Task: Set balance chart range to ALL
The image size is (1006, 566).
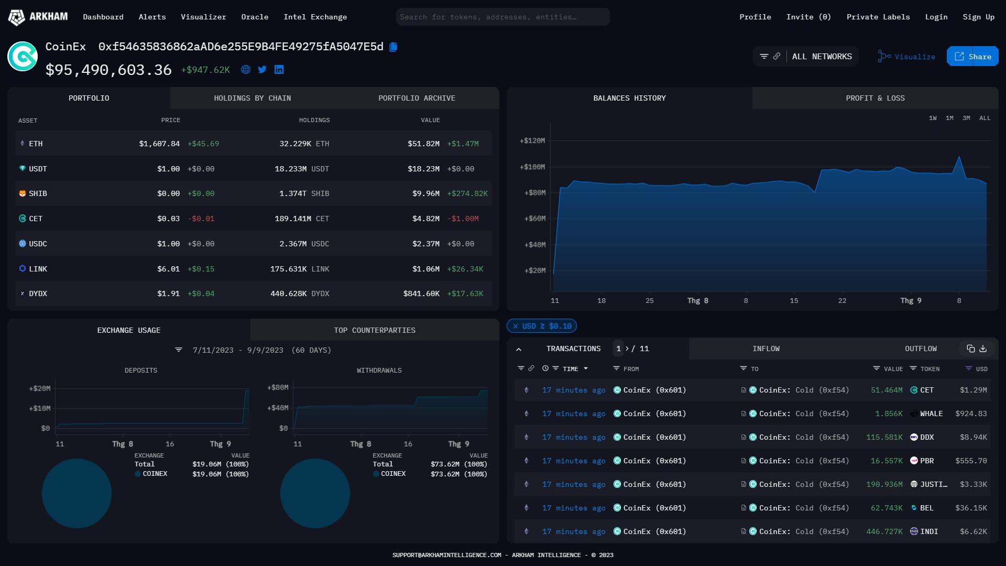Action: 985,118
